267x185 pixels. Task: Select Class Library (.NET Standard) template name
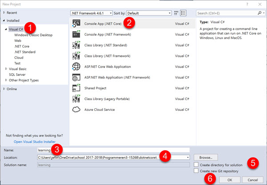click(105, 45)
